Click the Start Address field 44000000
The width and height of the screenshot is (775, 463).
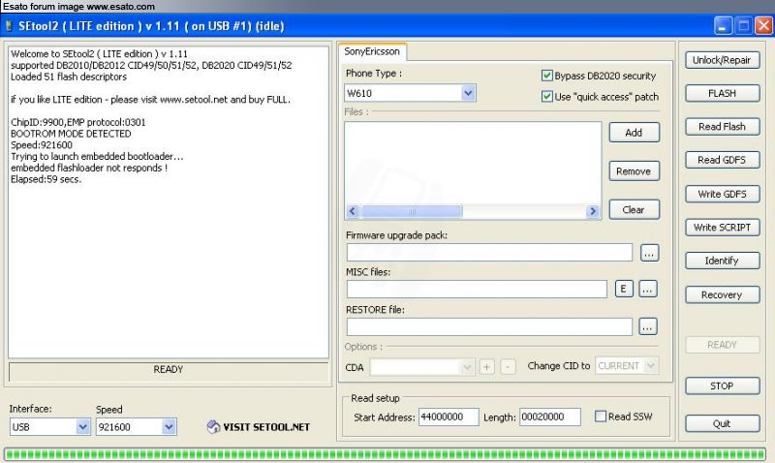[449, 417]
